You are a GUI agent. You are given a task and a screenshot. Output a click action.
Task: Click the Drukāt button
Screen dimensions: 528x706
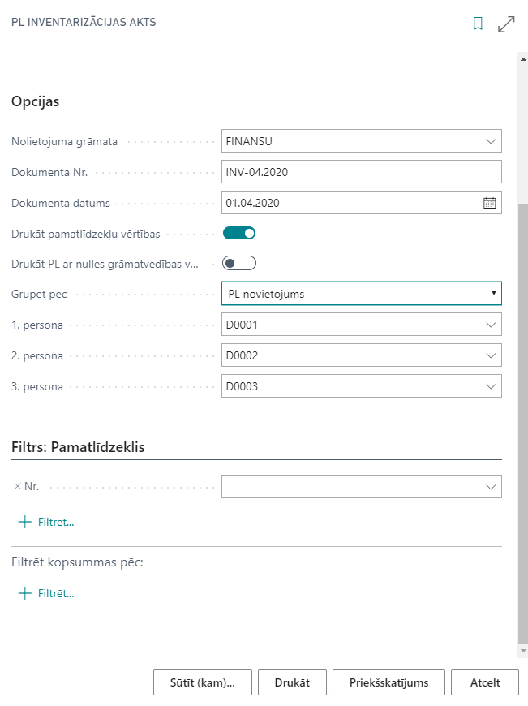click(292, 682)
